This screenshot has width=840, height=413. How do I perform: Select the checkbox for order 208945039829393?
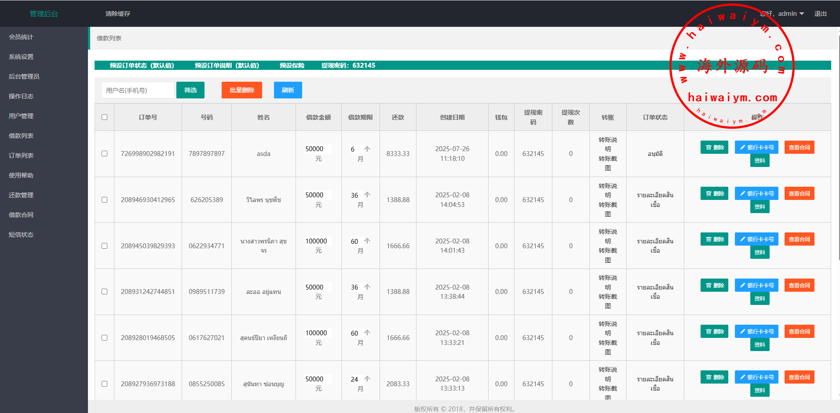coord(104,246)
